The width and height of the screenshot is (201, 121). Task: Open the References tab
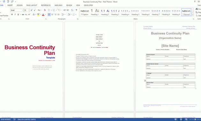(x=46, y=5)
